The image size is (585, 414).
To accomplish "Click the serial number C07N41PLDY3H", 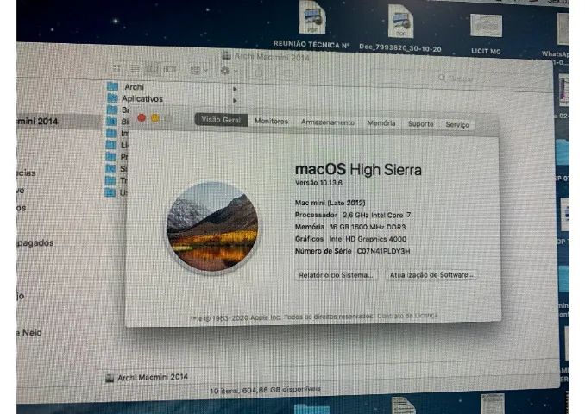I will coord(384,251).
